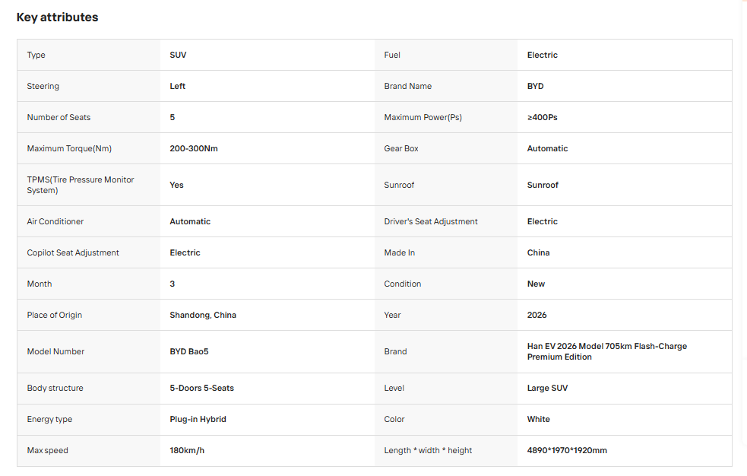The width and height of the screenshot is (747, 476).
Task: Select the Made In China value
Action: 538,252
